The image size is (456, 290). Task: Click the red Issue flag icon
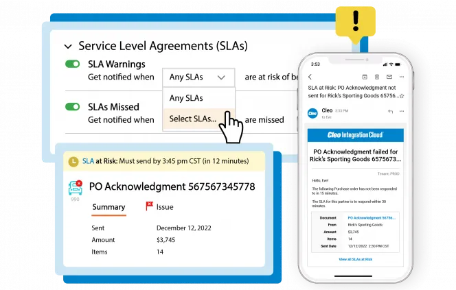pos(149,206)
